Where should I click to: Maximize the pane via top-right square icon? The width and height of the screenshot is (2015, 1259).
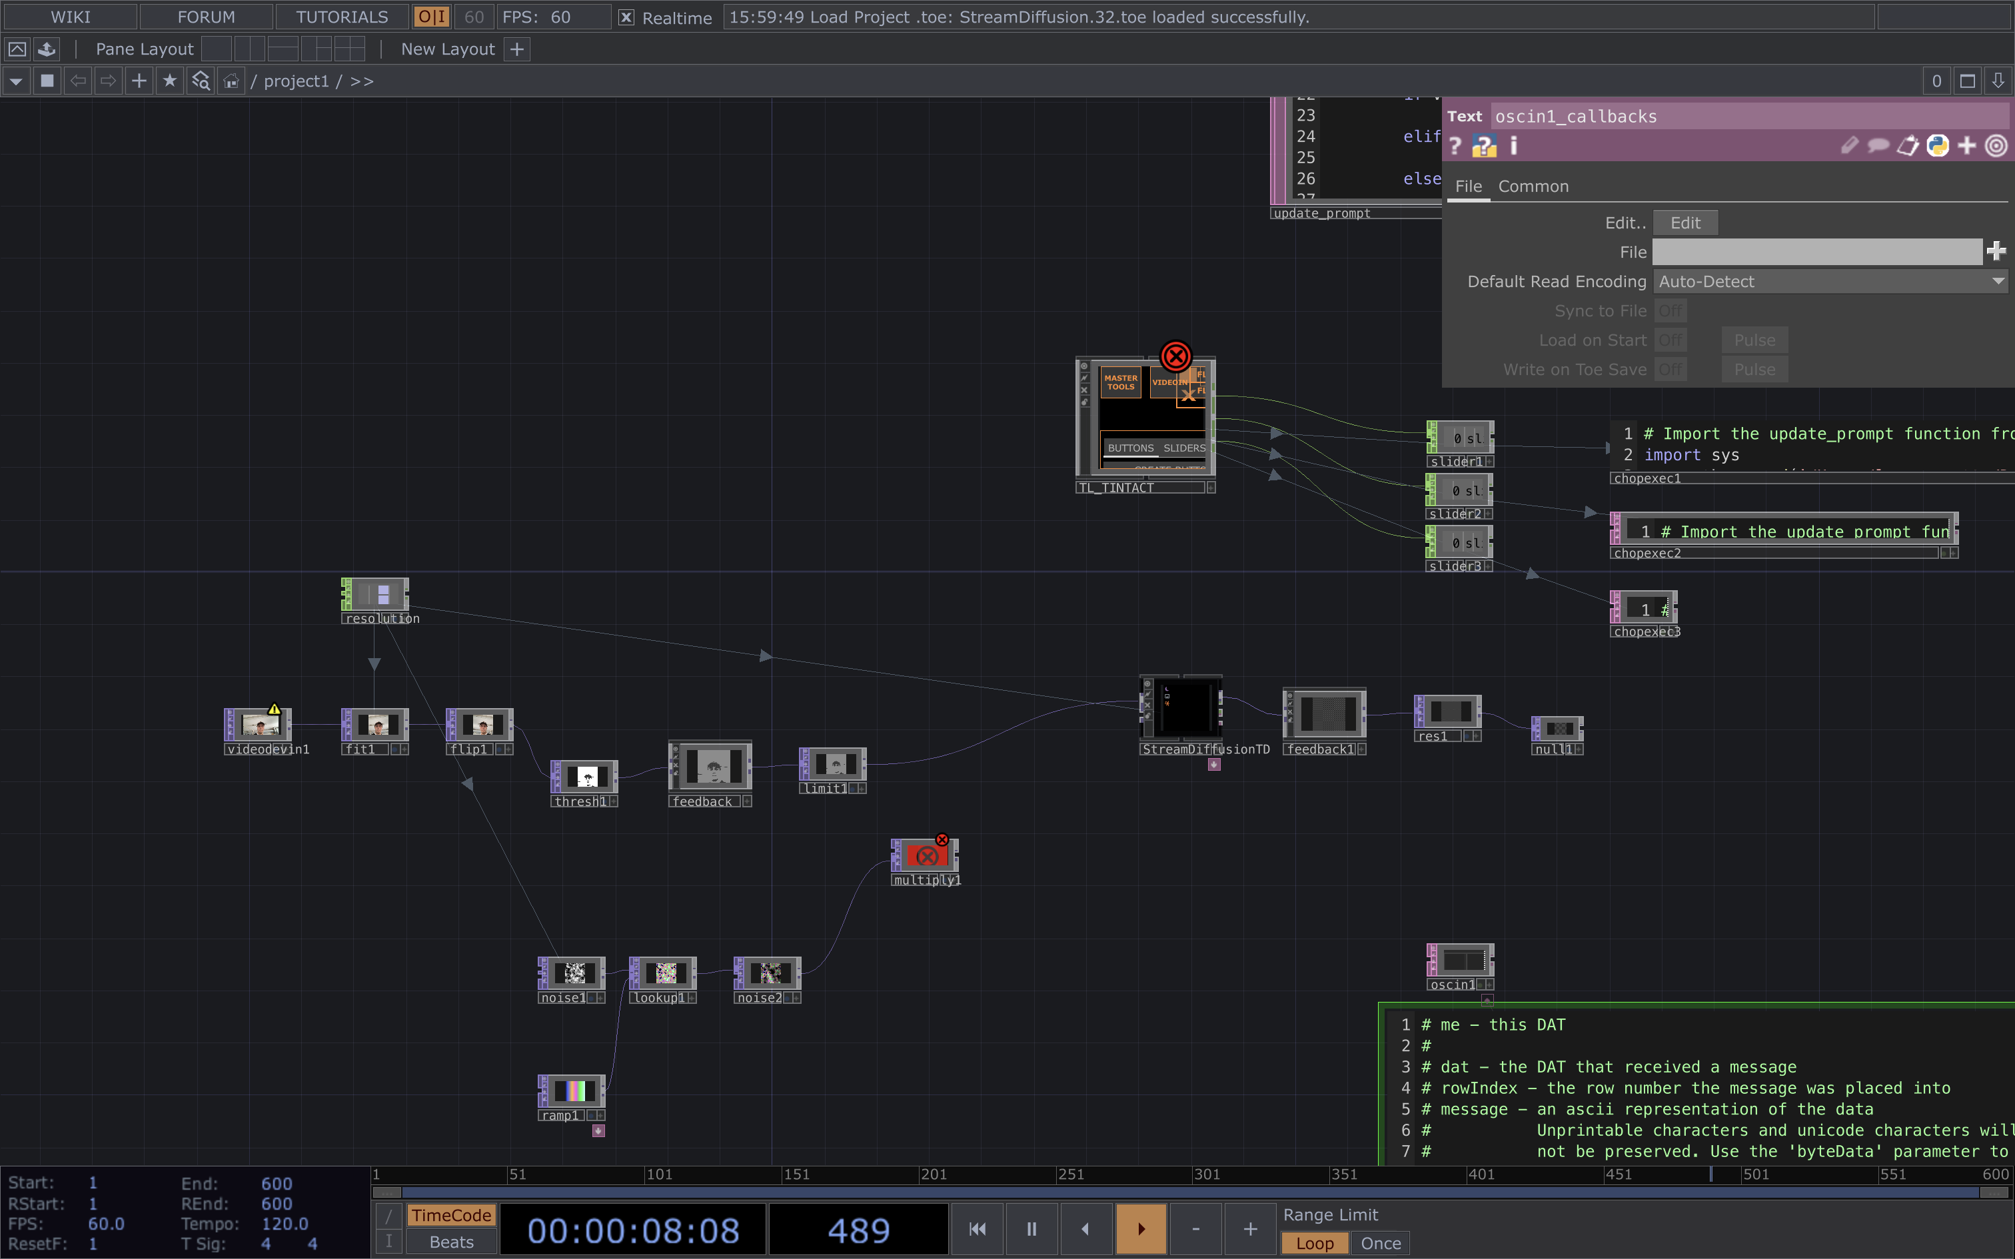tap(1968, 81)
